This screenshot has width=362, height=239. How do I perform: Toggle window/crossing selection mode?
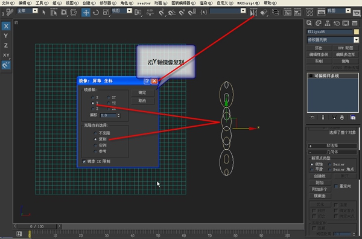tap(74, 12)
